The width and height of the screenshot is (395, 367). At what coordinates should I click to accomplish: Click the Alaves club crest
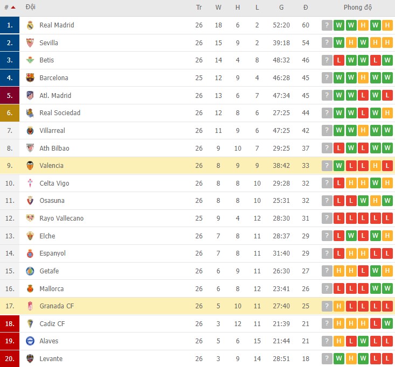click(30, 341)
